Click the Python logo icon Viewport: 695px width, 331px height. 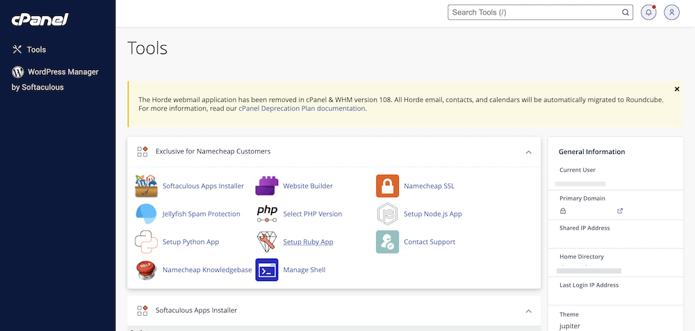146,241
